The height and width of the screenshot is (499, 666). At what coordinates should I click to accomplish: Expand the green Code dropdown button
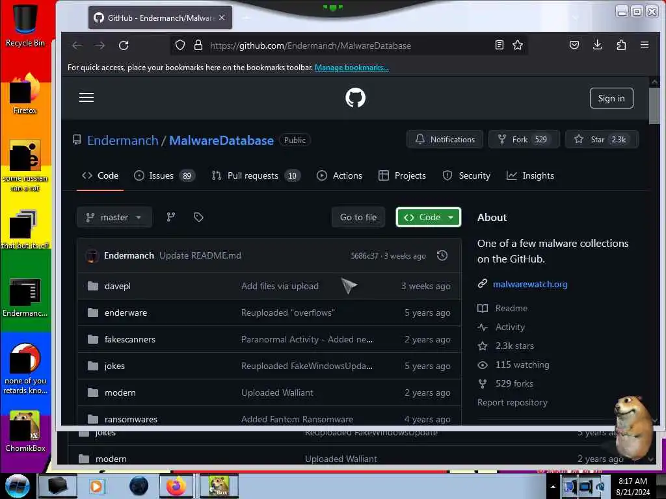pos(428,217)
